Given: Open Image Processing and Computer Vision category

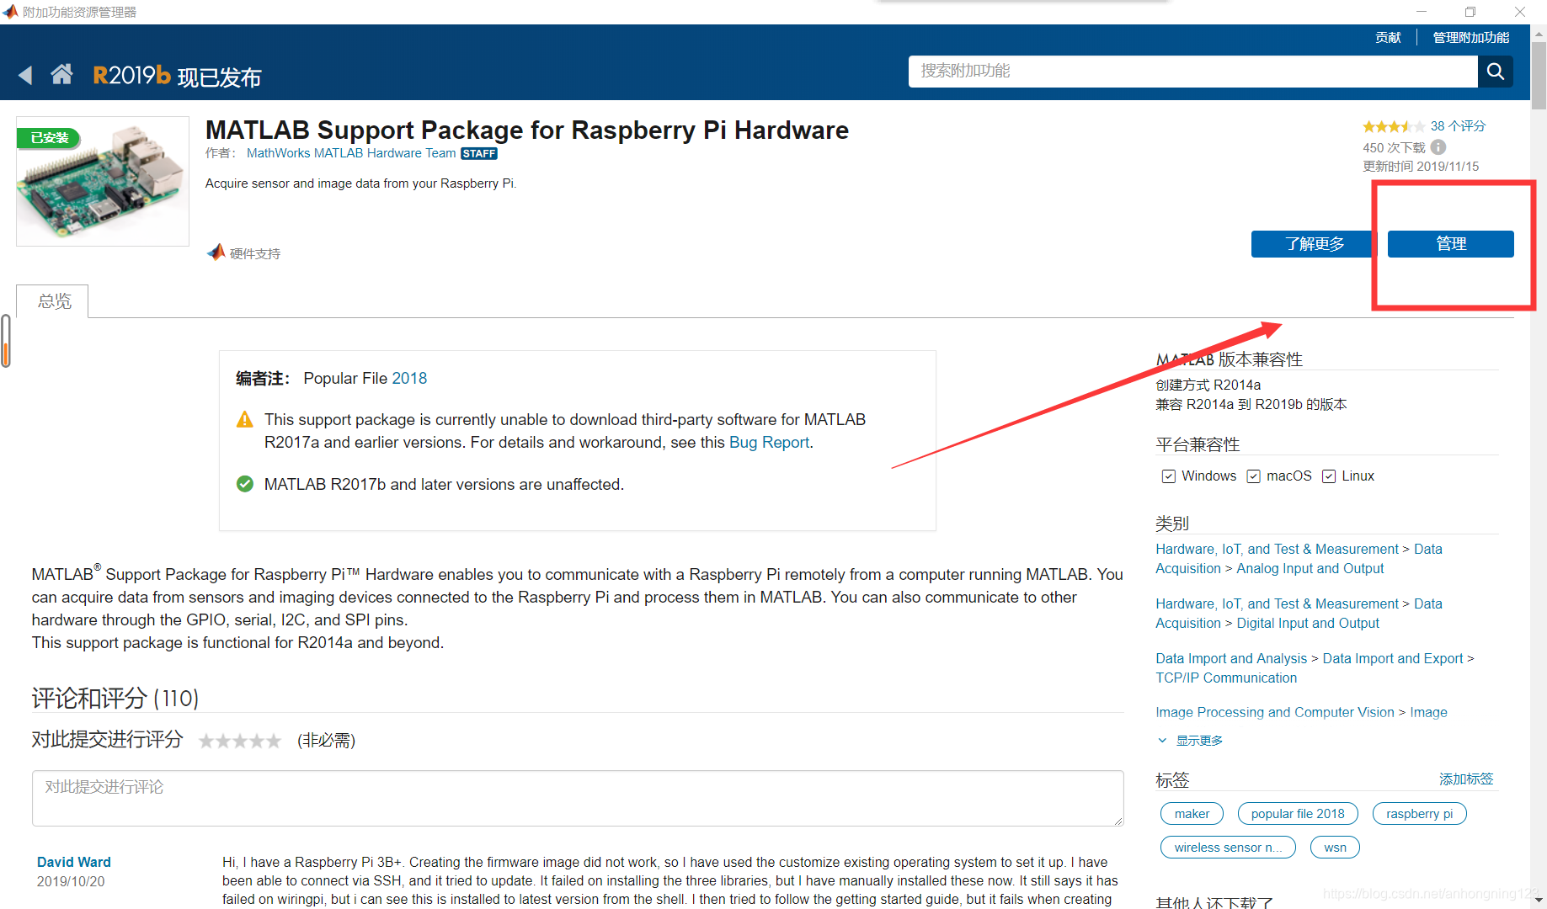Looking at the screenshot, I should 1275,713.
